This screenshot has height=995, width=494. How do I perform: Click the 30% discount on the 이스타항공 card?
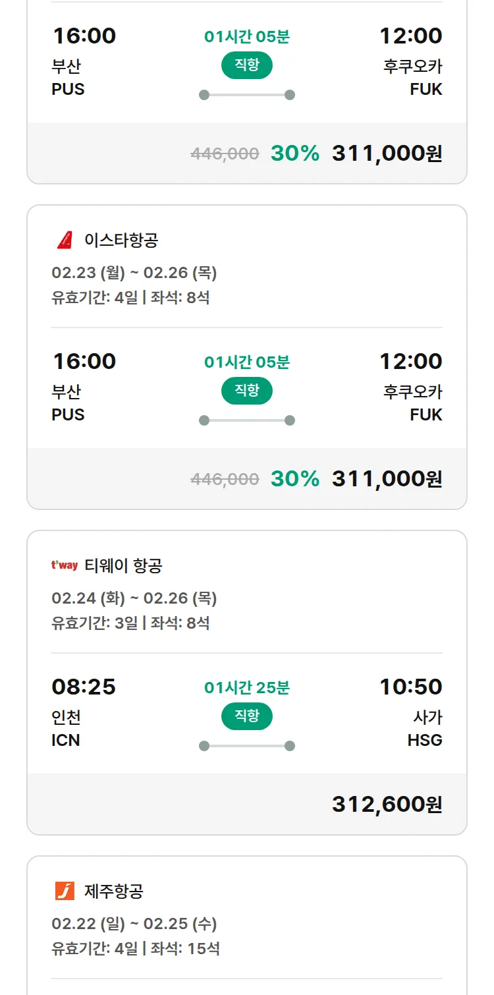coord(294,478)
